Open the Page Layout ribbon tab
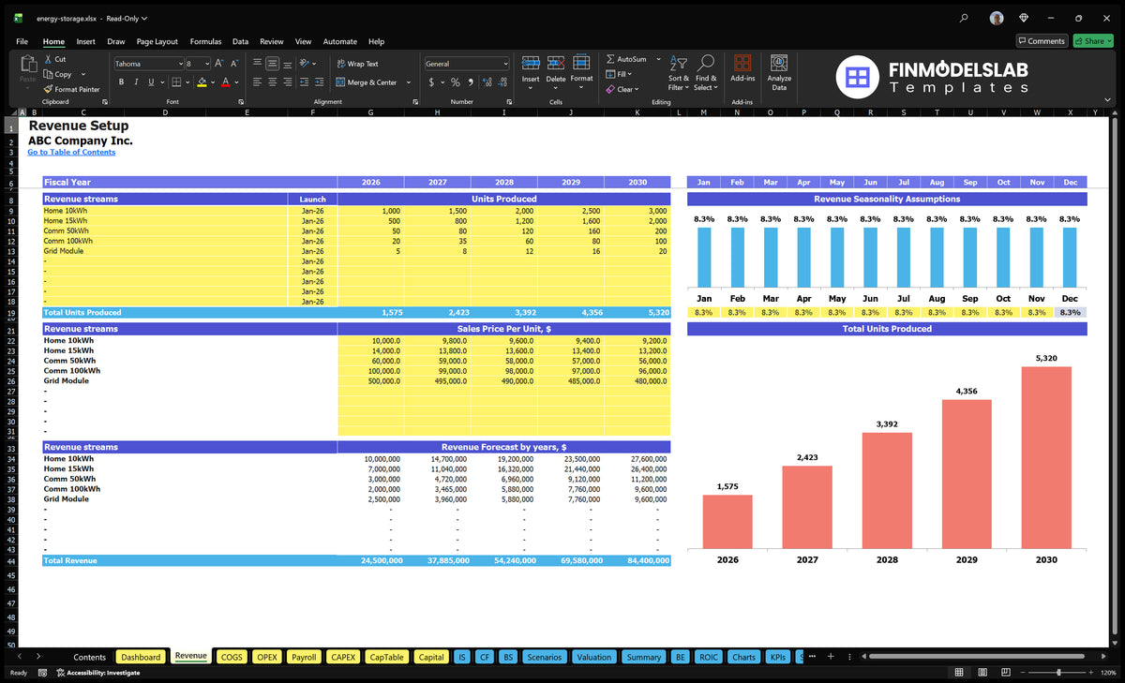This screenshot has width=1125, height=683. coord(157,41)
